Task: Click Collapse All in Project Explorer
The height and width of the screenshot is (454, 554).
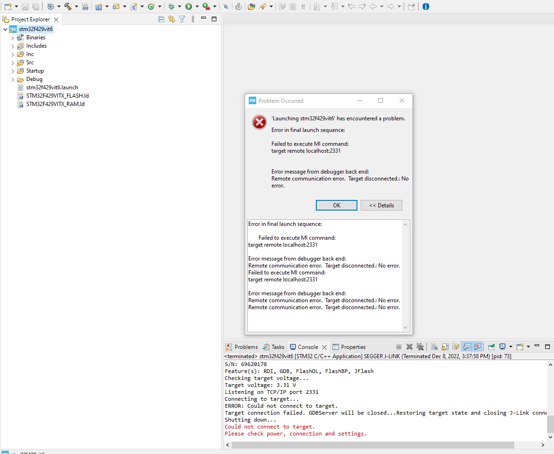Action: pyautogui.click(x=161, y=19)
